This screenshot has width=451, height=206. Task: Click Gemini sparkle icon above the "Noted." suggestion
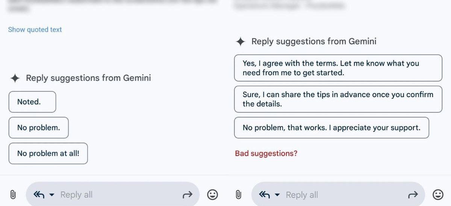tap(15, 78)
